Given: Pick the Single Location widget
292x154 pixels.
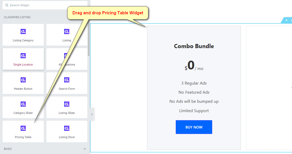Looking at the screenshot, I should (x=23, y=59).
